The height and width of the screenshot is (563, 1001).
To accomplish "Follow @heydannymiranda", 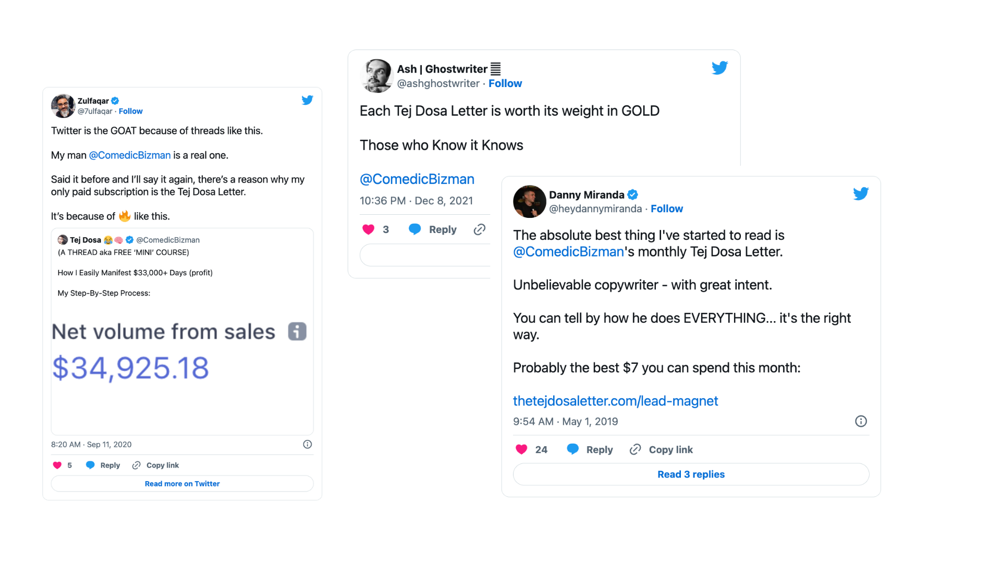I will coord(666,209).
